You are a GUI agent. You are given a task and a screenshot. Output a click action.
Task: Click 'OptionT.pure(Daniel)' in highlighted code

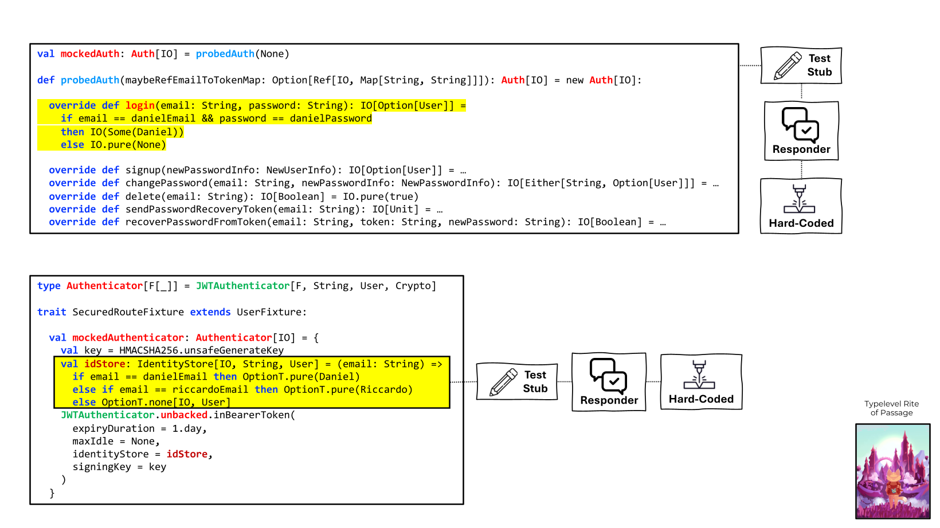[x=301, y=377]
